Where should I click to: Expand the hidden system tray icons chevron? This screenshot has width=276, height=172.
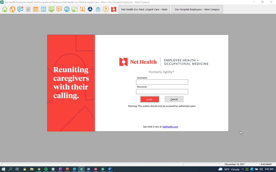(x=243, y=169)
